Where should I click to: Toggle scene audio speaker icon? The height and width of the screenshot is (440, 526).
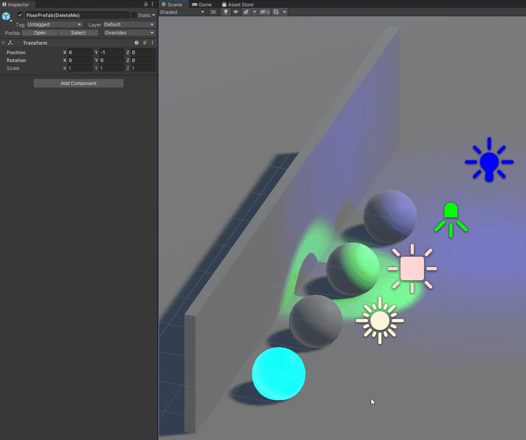pyautogui.click(x=236, y=12)
